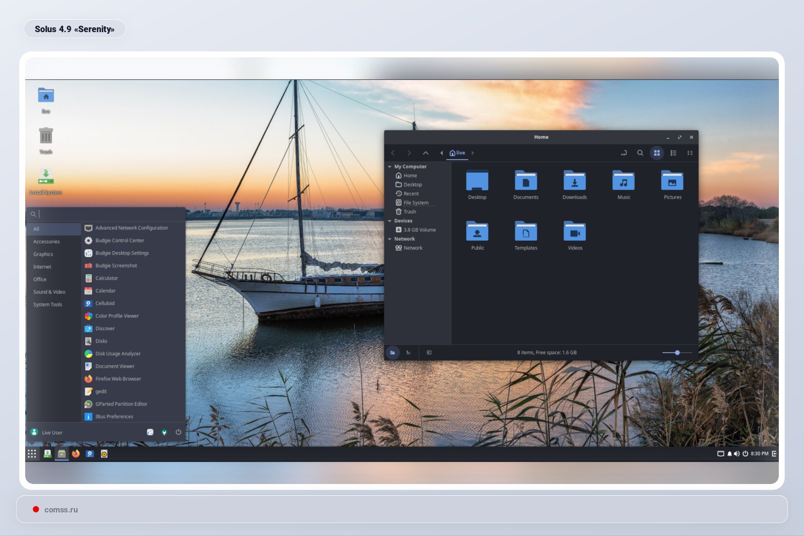Viewport: 804px width, 536px height.
Task: Open Disk Usage Analyzer
Action: click(117, 353)
